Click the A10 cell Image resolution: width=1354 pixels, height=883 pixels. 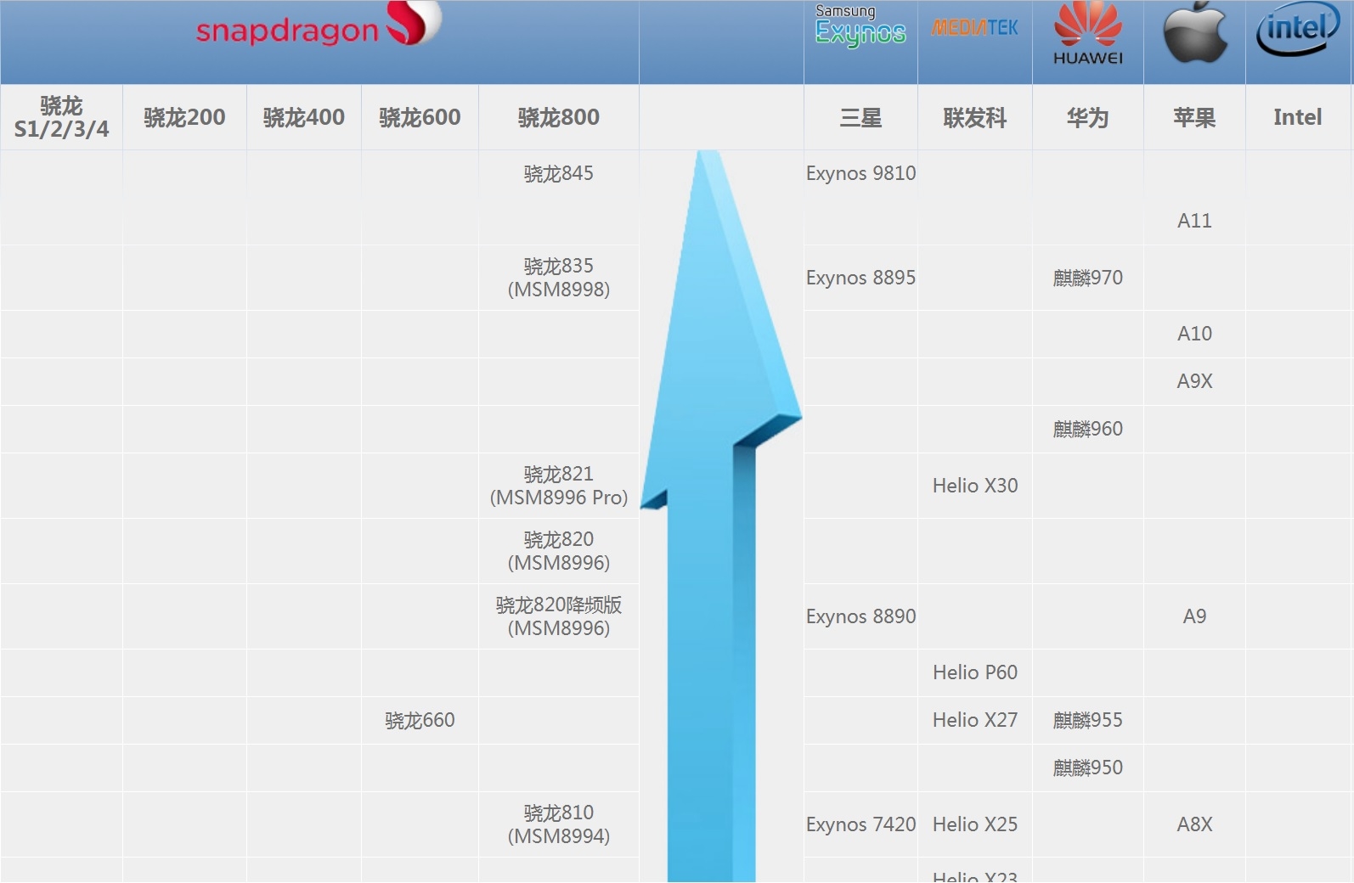coord(1195,334)
